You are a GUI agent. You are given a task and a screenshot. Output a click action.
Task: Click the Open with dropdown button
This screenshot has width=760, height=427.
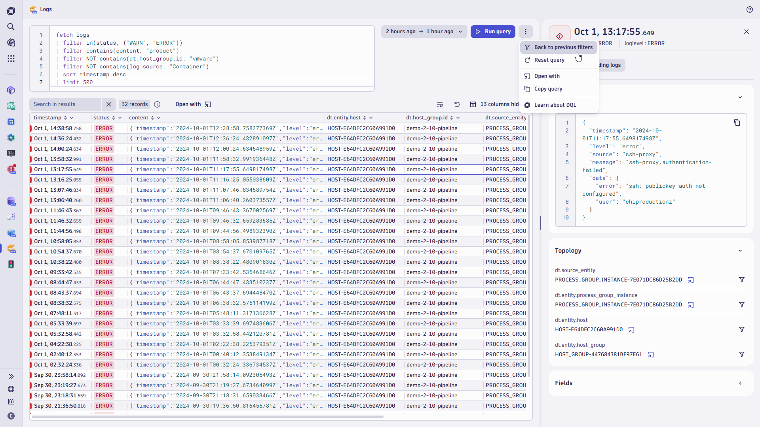coord(194,104)
